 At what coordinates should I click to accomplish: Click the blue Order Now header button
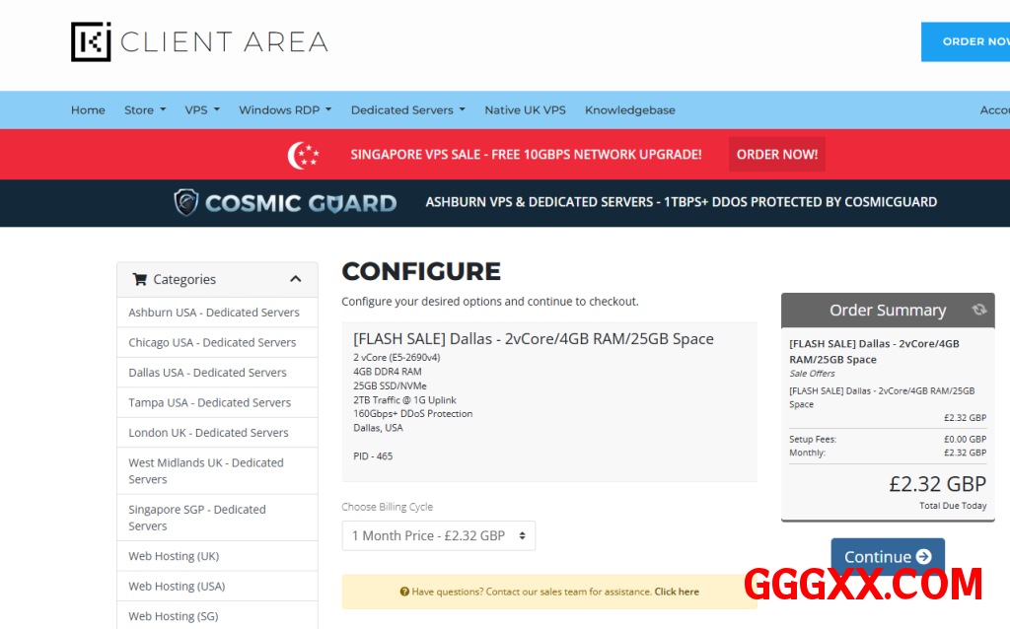(972, 41)
